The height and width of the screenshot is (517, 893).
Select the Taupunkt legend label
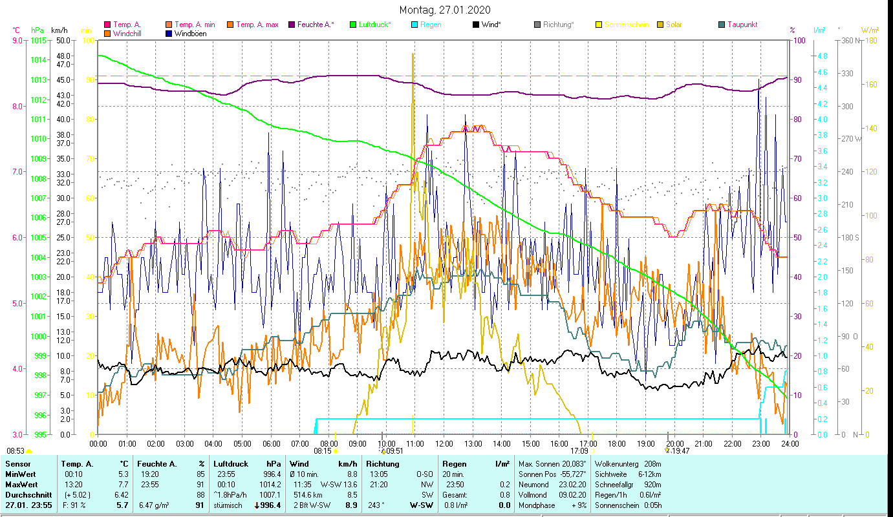[x=742, y=25]
